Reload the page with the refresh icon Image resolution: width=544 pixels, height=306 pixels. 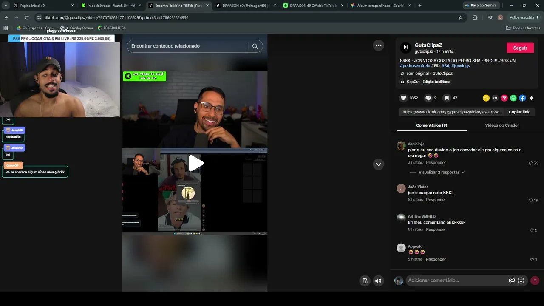tap(27, 17)
